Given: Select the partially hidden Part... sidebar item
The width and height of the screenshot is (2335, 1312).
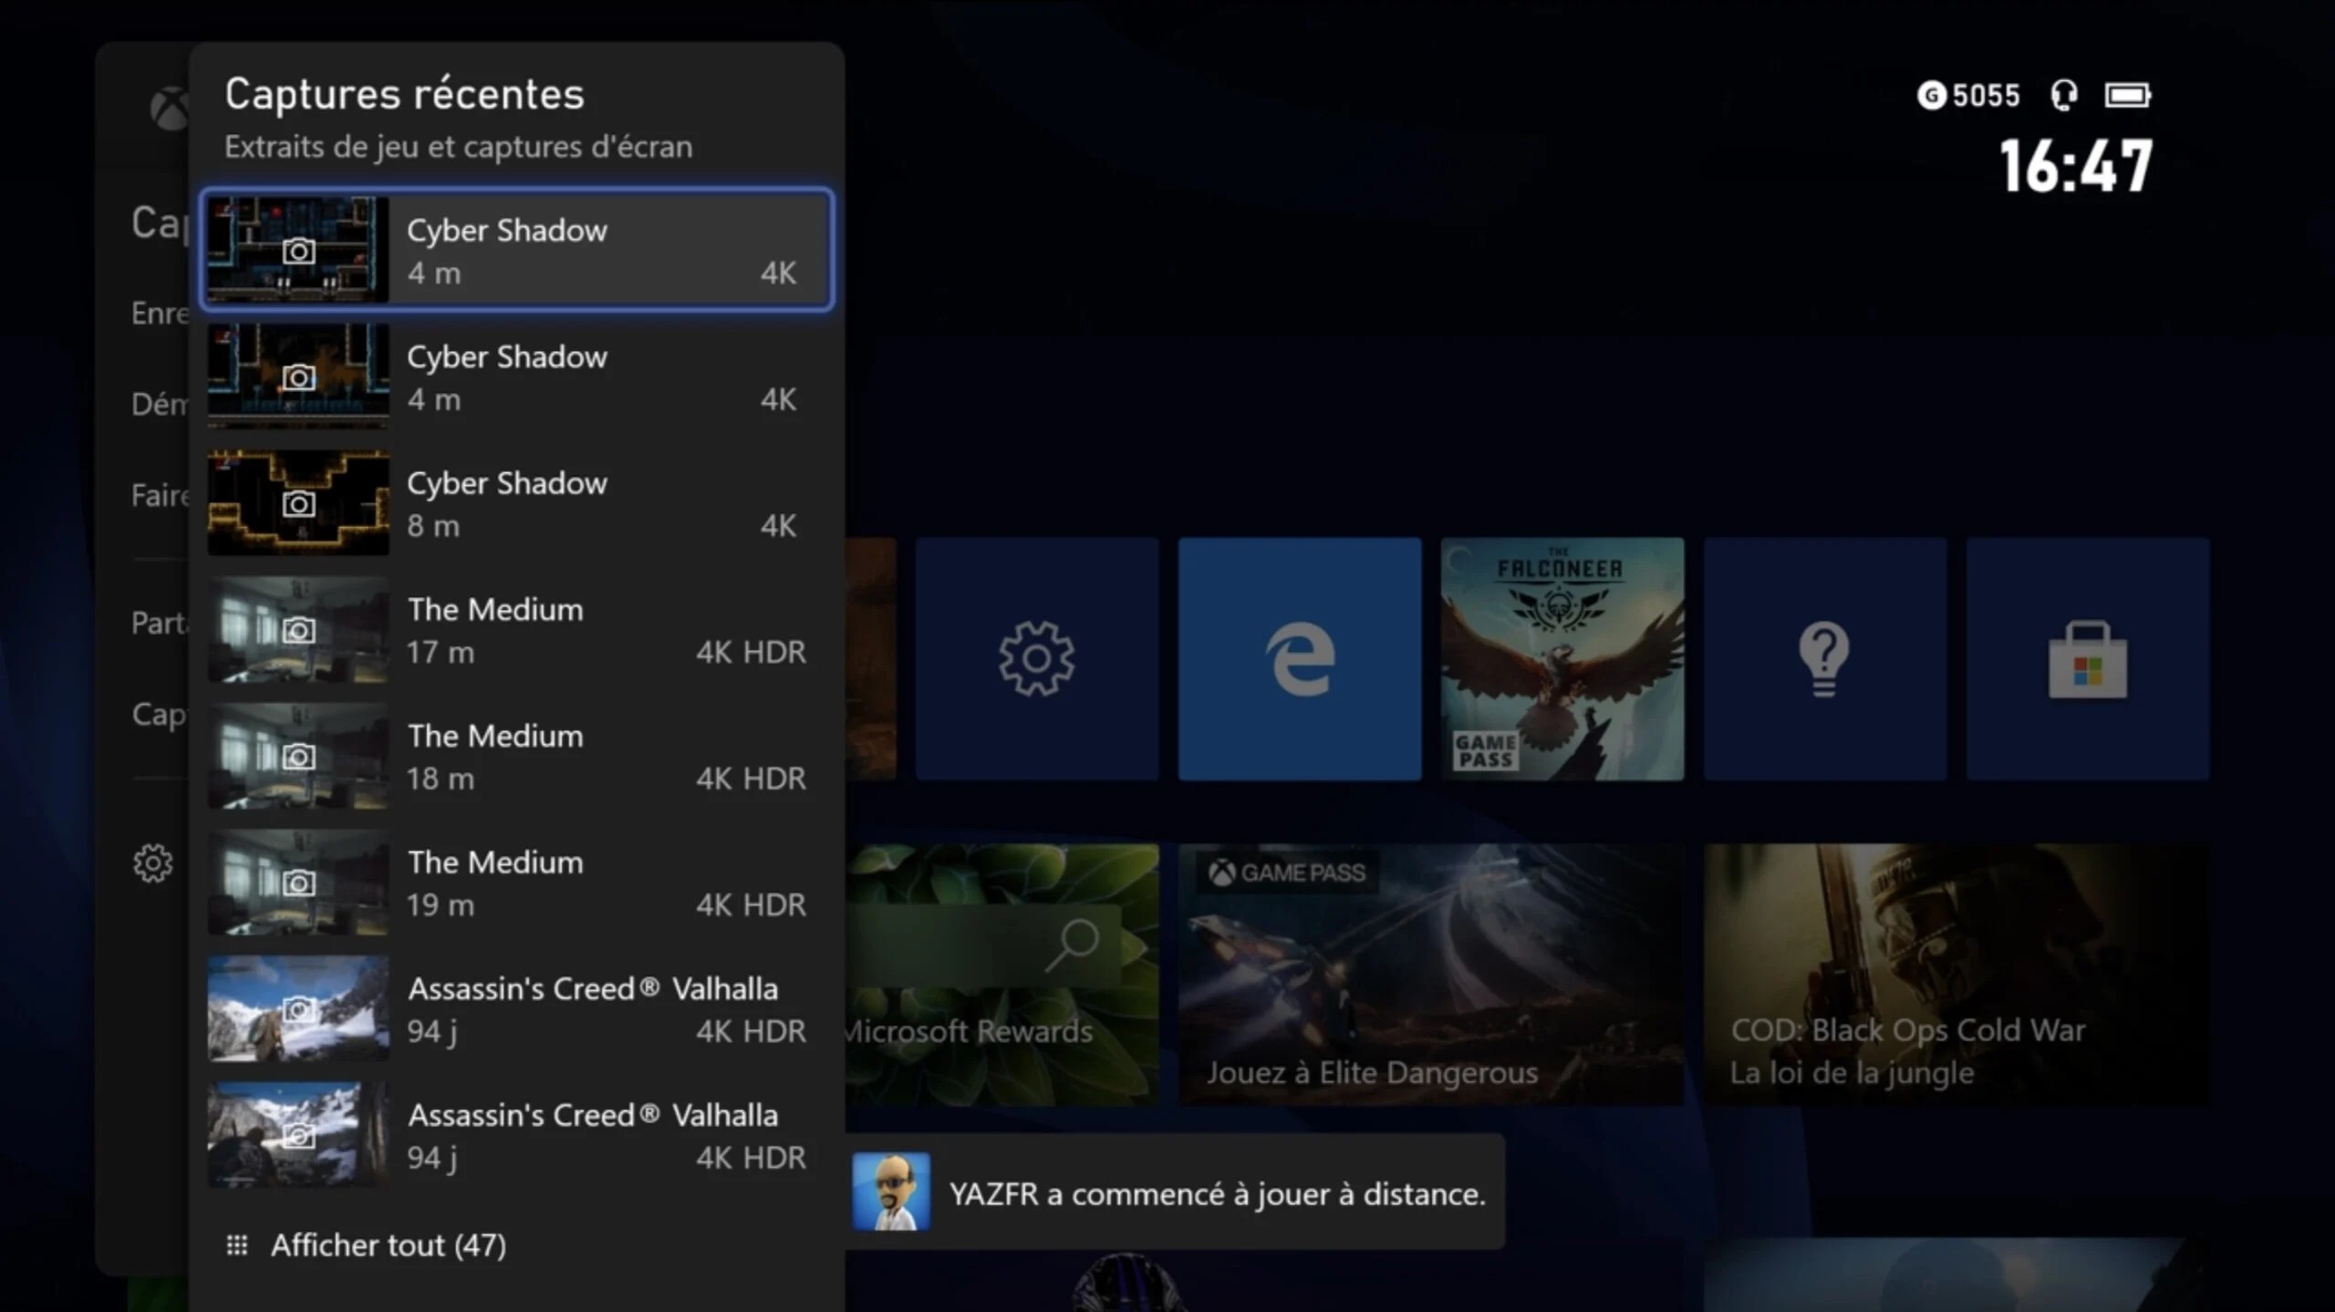Looking at the screenshot, I should pyautogui.click(x=161, y=623).
